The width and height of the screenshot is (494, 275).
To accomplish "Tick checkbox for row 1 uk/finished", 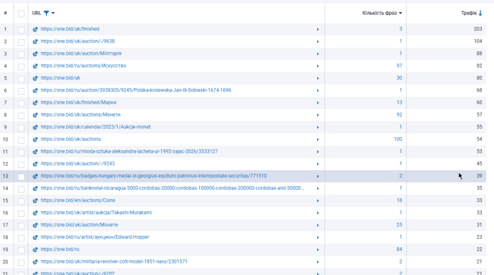I will pos(21,30).
